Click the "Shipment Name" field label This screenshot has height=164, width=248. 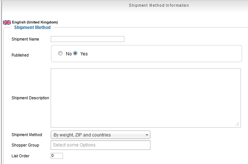coord(25,39)
